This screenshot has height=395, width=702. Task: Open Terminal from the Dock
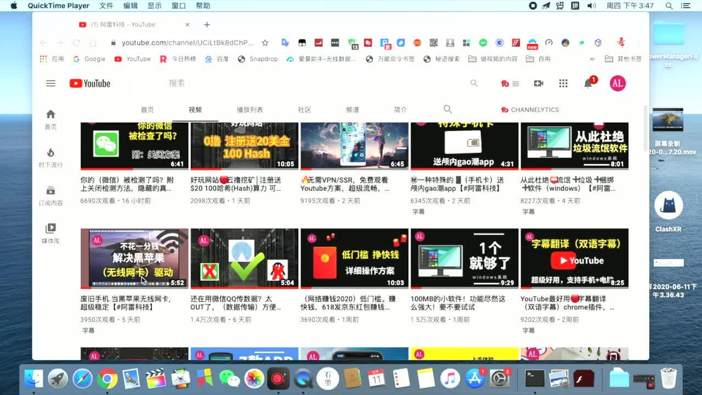[x=535, y=378]
